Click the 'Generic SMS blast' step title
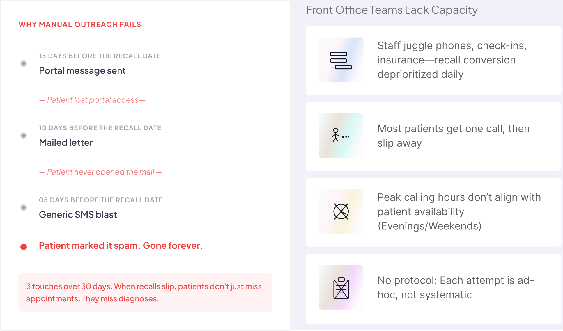Viewport: 563px width, 331px height. (78, 215)
